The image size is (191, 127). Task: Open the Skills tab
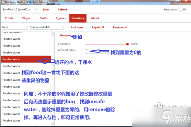(43, 18)
